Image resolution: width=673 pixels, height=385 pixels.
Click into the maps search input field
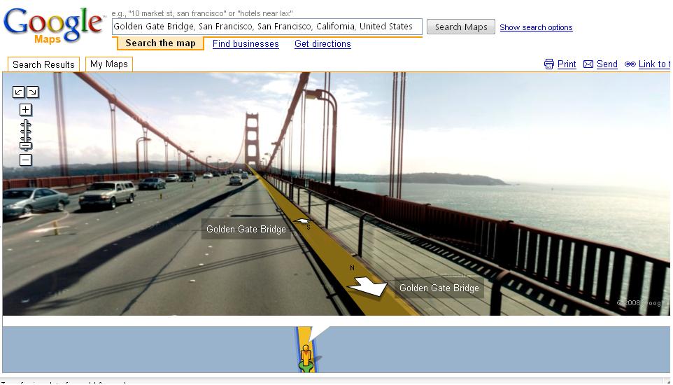click(x=267, y=27)
